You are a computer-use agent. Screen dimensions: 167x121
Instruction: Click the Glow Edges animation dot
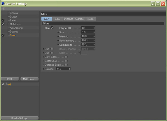point(43,57)
